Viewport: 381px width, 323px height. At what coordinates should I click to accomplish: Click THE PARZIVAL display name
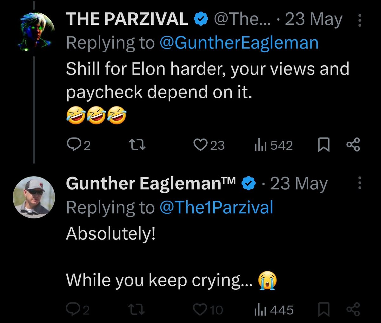click(127, 20)
